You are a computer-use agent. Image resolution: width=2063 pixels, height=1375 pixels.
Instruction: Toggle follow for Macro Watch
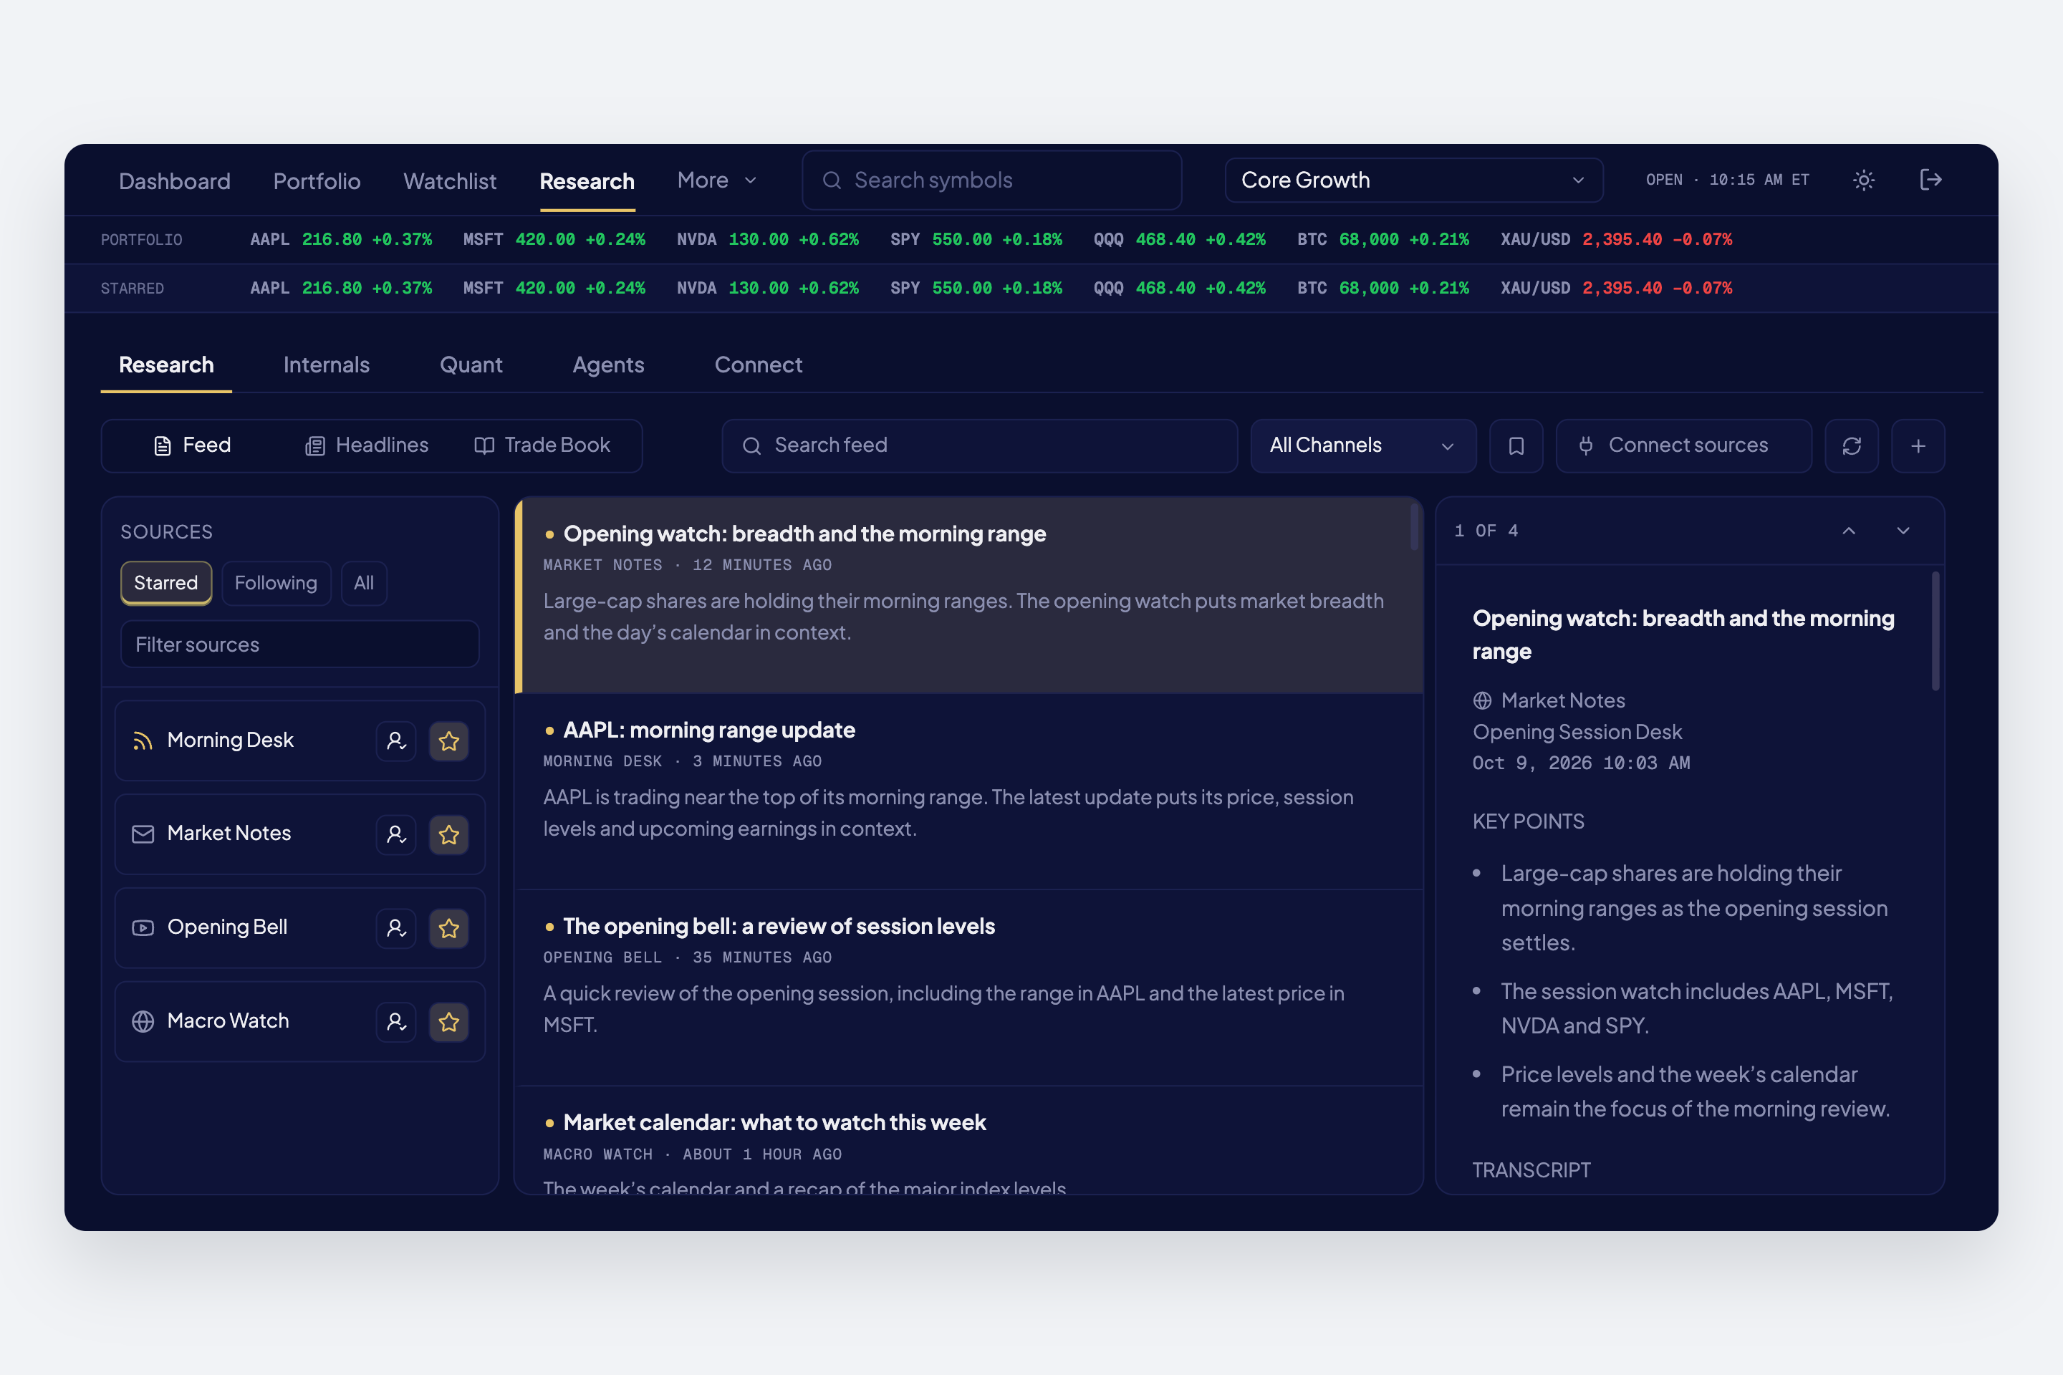396,1022
